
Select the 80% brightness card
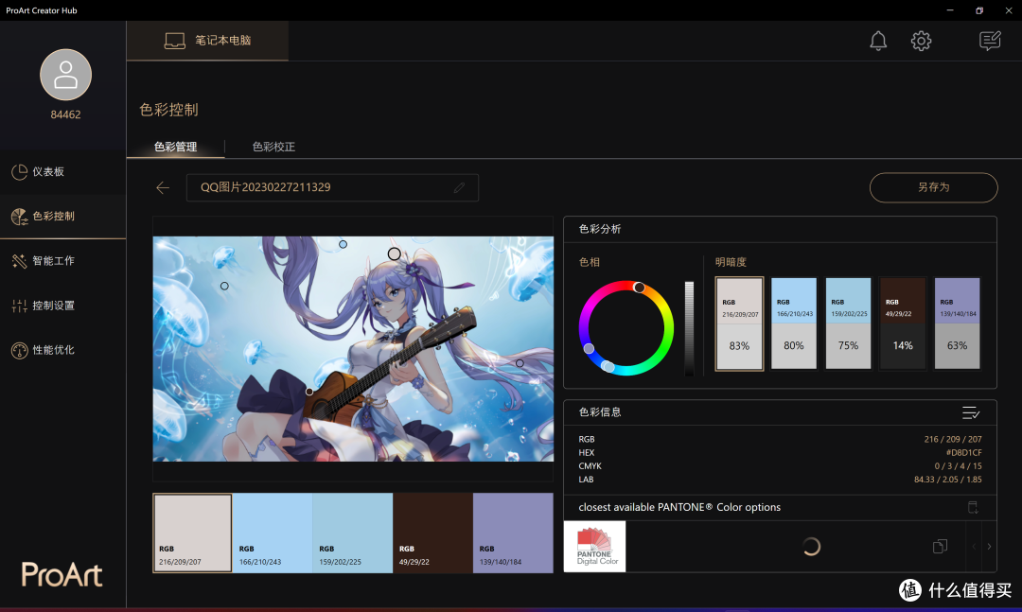pyautogui.click(x=794, y=323)
